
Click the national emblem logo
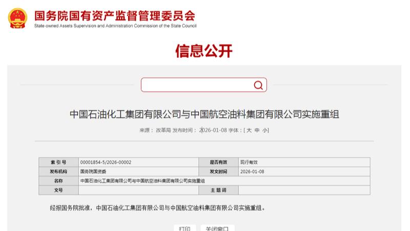[17, 18]
